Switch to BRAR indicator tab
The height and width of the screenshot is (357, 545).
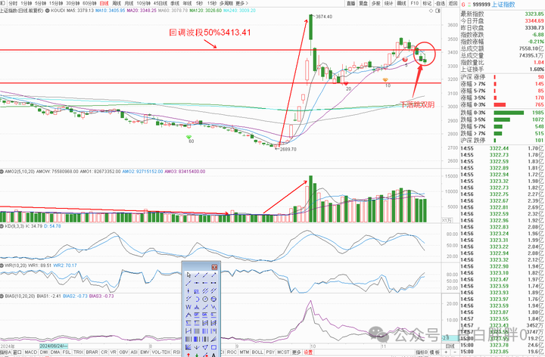coord(92,352)
